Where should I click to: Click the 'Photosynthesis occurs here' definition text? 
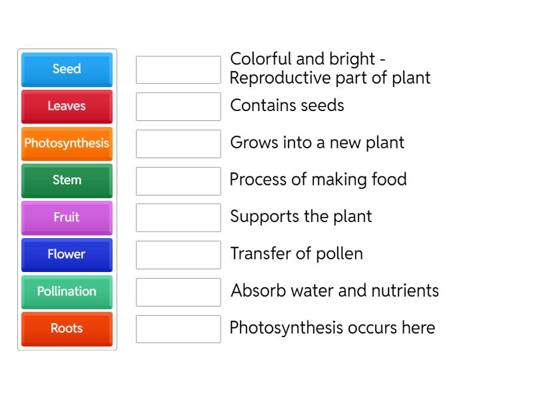(332, 327)
